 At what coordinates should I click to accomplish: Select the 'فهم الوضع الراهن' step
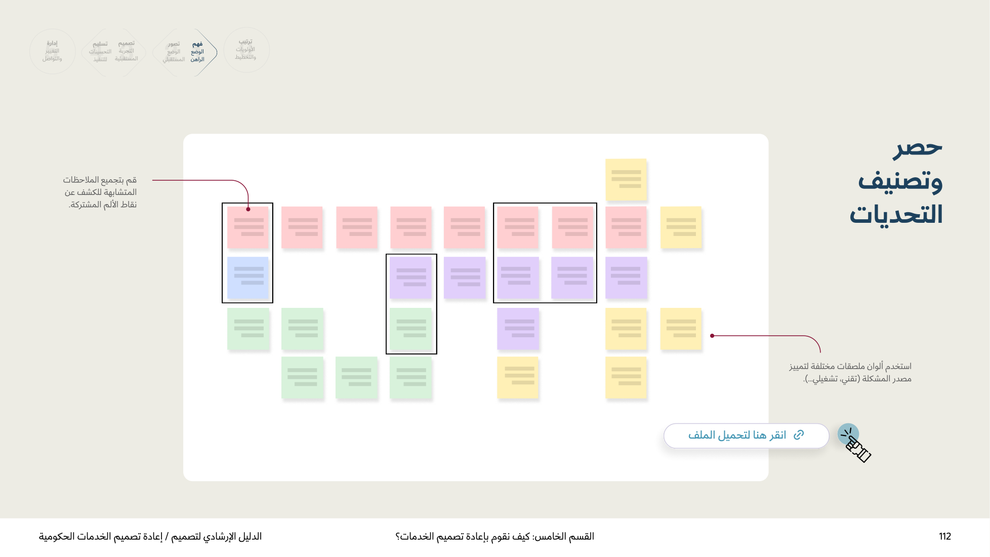[197, 52]
